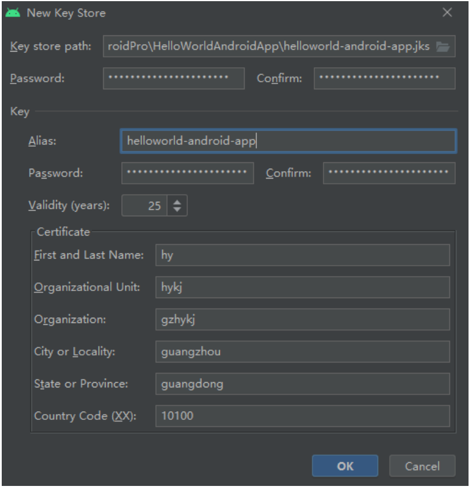Select the Key section Confirm field

coord(389,173)
